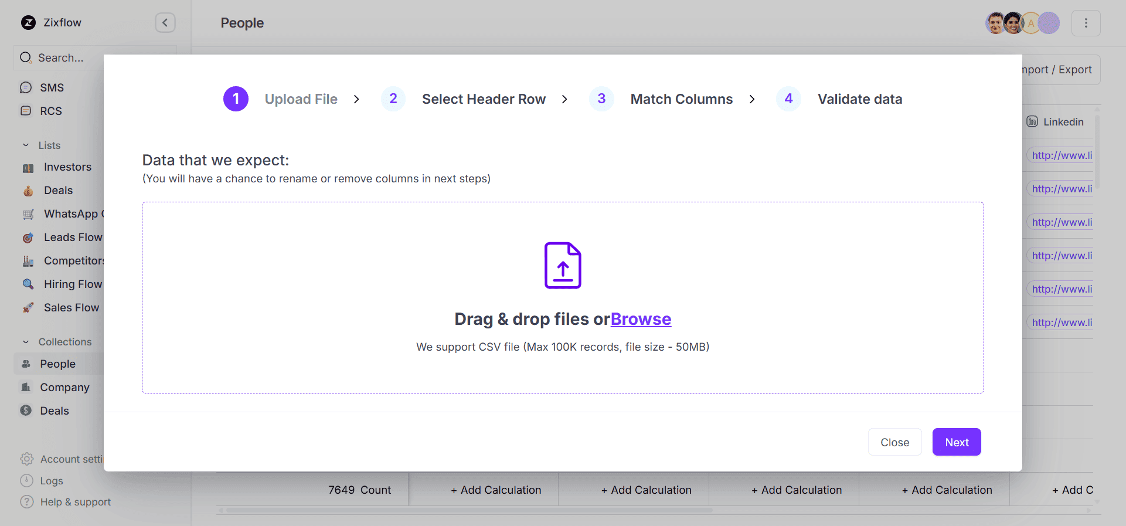Click the Hiring Flow magnifier icon
The image size is (1126, 526).
(x=28, y=284)
